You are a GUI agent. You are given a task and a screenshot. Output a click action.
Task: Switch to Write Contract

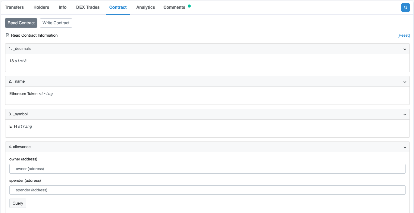click(56, 23)
